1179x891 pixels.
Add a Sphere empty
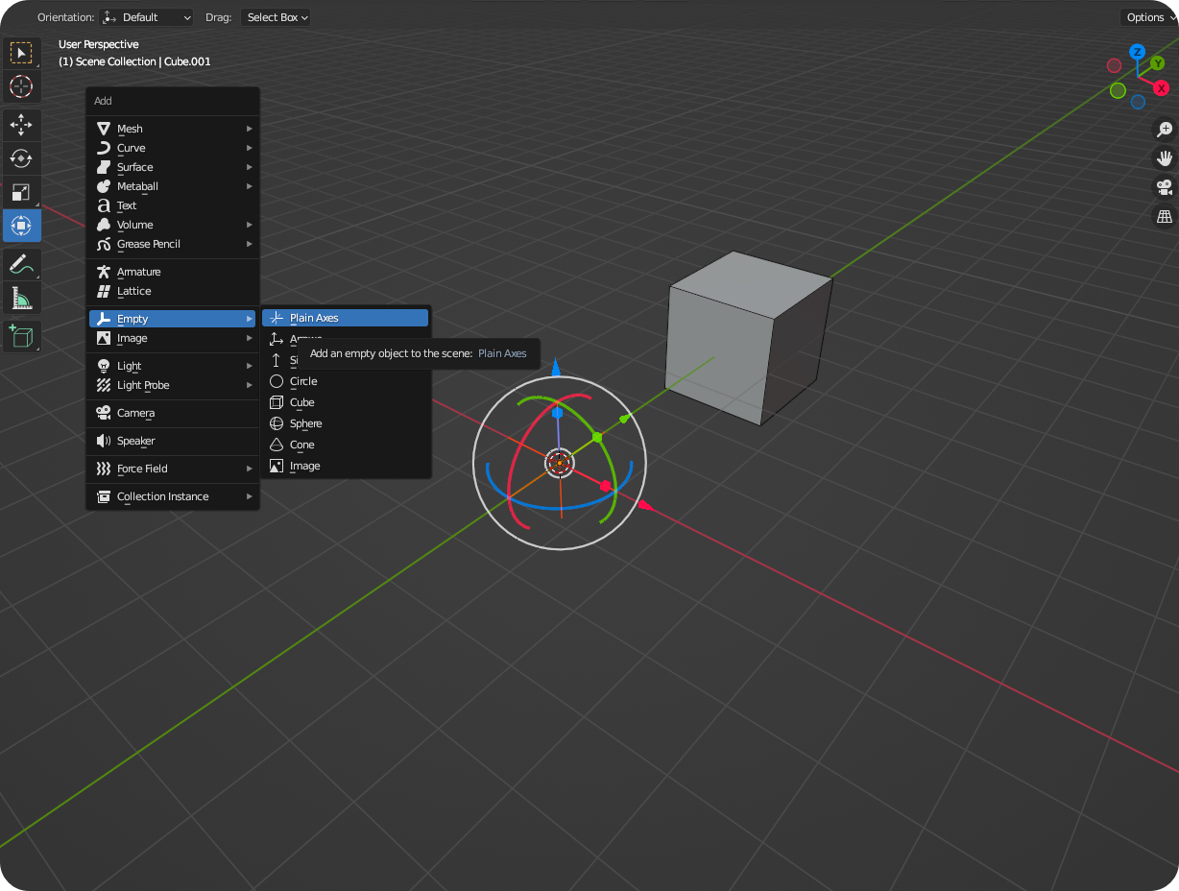(346, 423)
